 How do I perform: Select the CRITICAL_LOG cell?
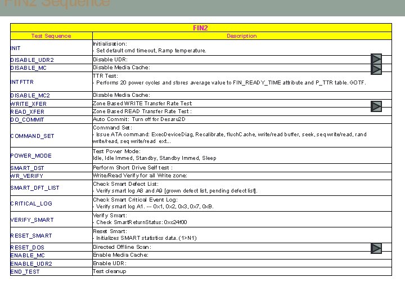click(x=51, y=203)
